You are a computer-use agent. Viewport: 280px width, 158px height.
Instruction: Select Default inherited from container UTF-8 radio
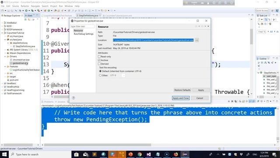(100, 71)
